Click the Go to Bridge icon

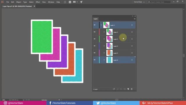point(65,2)
